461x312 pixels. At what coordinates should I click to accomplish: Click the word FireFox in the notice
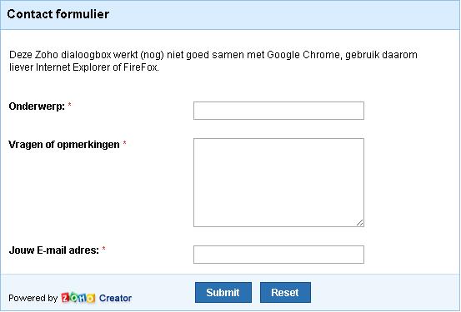pos(140,67)
